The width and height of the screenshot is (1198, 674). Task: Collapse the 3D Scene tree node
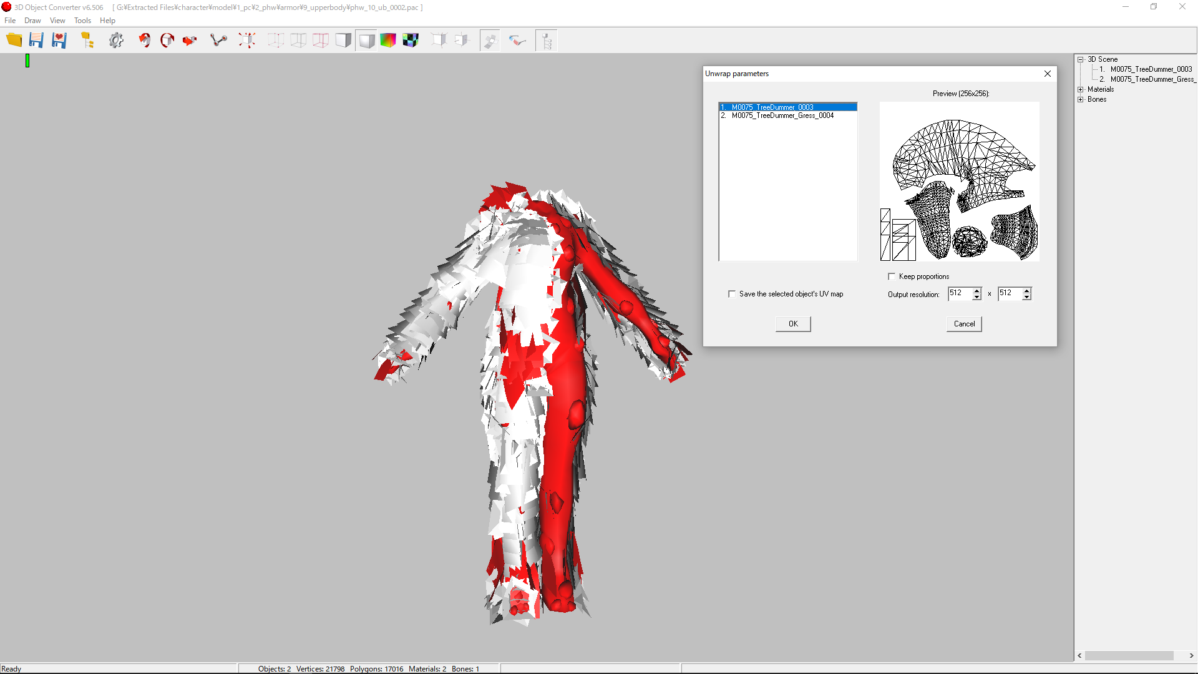click(1081, 59)
